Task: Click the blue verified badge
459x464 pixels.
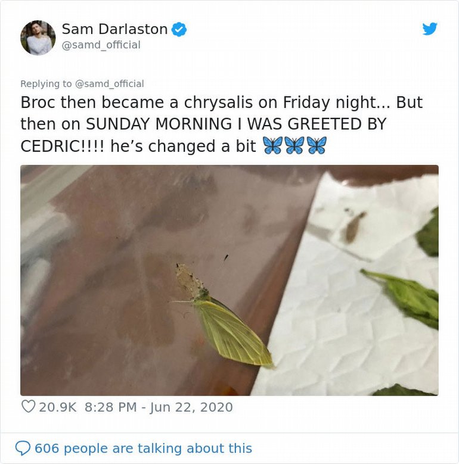Action: tap(179, 29)
